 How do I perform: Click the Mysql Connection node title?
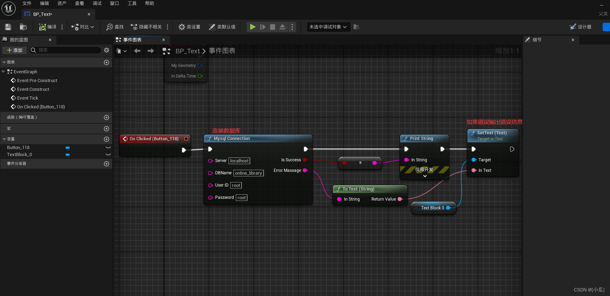[x=232, y=139]
